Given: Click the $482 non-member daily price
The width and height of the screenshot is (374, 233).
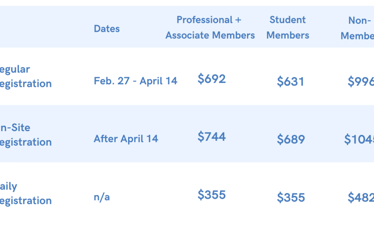Looking at the screenshot, I should 360,197.
